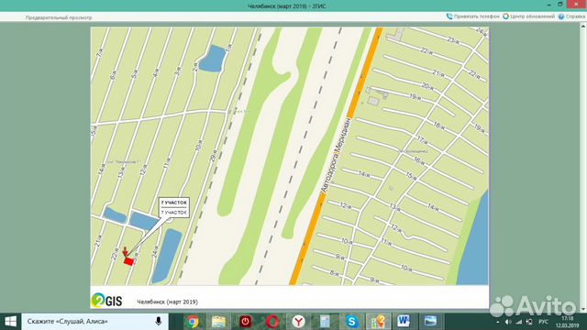
Task: Open File Explorer from the taskbar
Action: click(219, 322)
